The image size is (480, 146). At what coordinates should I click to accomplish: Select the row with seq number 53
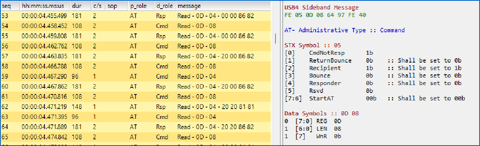click(136, 16)
